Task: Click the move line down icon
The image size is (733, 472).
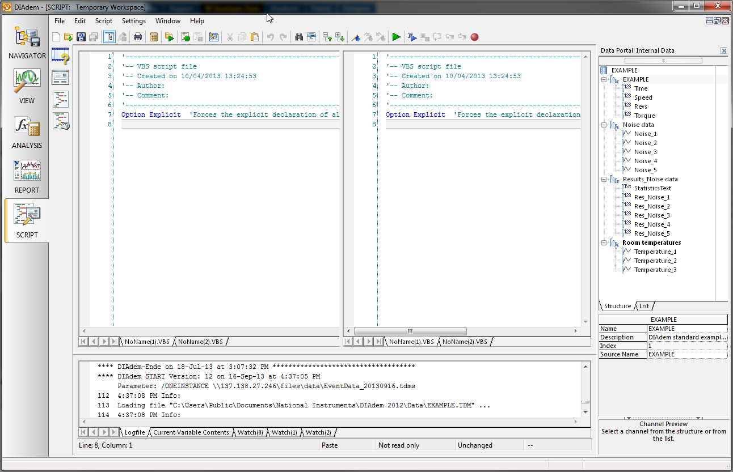Action: (340, 37)
